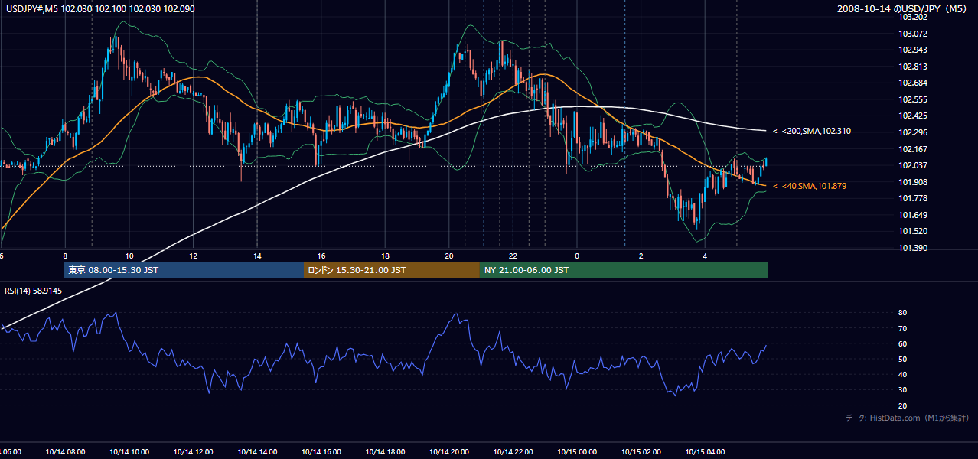The image size is (978, 459).
Task: Click the 102.037 price axis label
Action: pyautogui.click(x=912, y=165)
